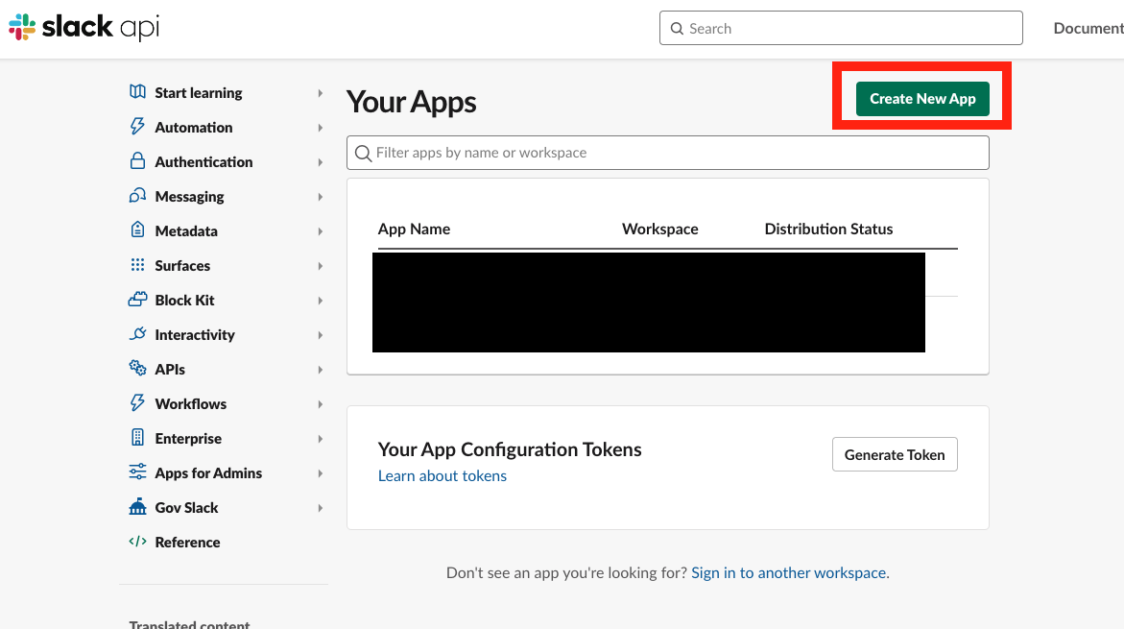Click the filter apps input field
This screenshot has height=629, width=1124.
click(x=667, y=152)
